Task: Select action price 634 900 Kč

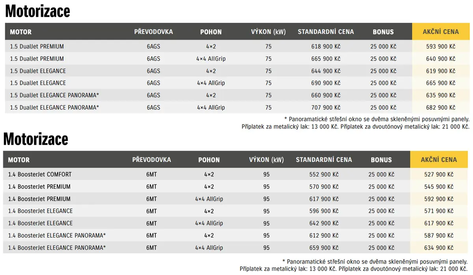Action: tap(439, 248)
